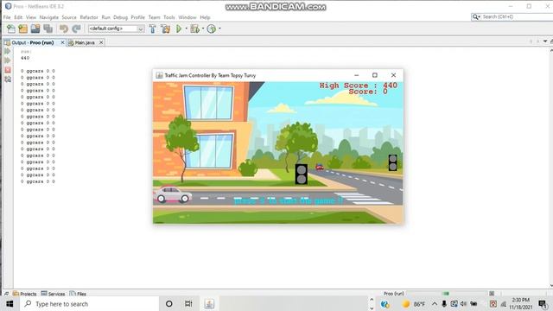Open the Team menu
Image resolution: width=553 pixels, height=311 pixels.
pos(154,17)
